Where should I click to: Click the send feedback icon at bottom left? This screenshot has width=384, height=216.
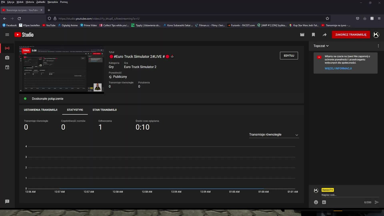7,202
